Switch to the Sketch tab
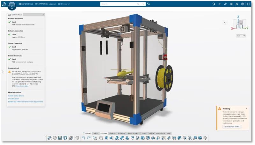255x145 pixels. coord(96,133)
